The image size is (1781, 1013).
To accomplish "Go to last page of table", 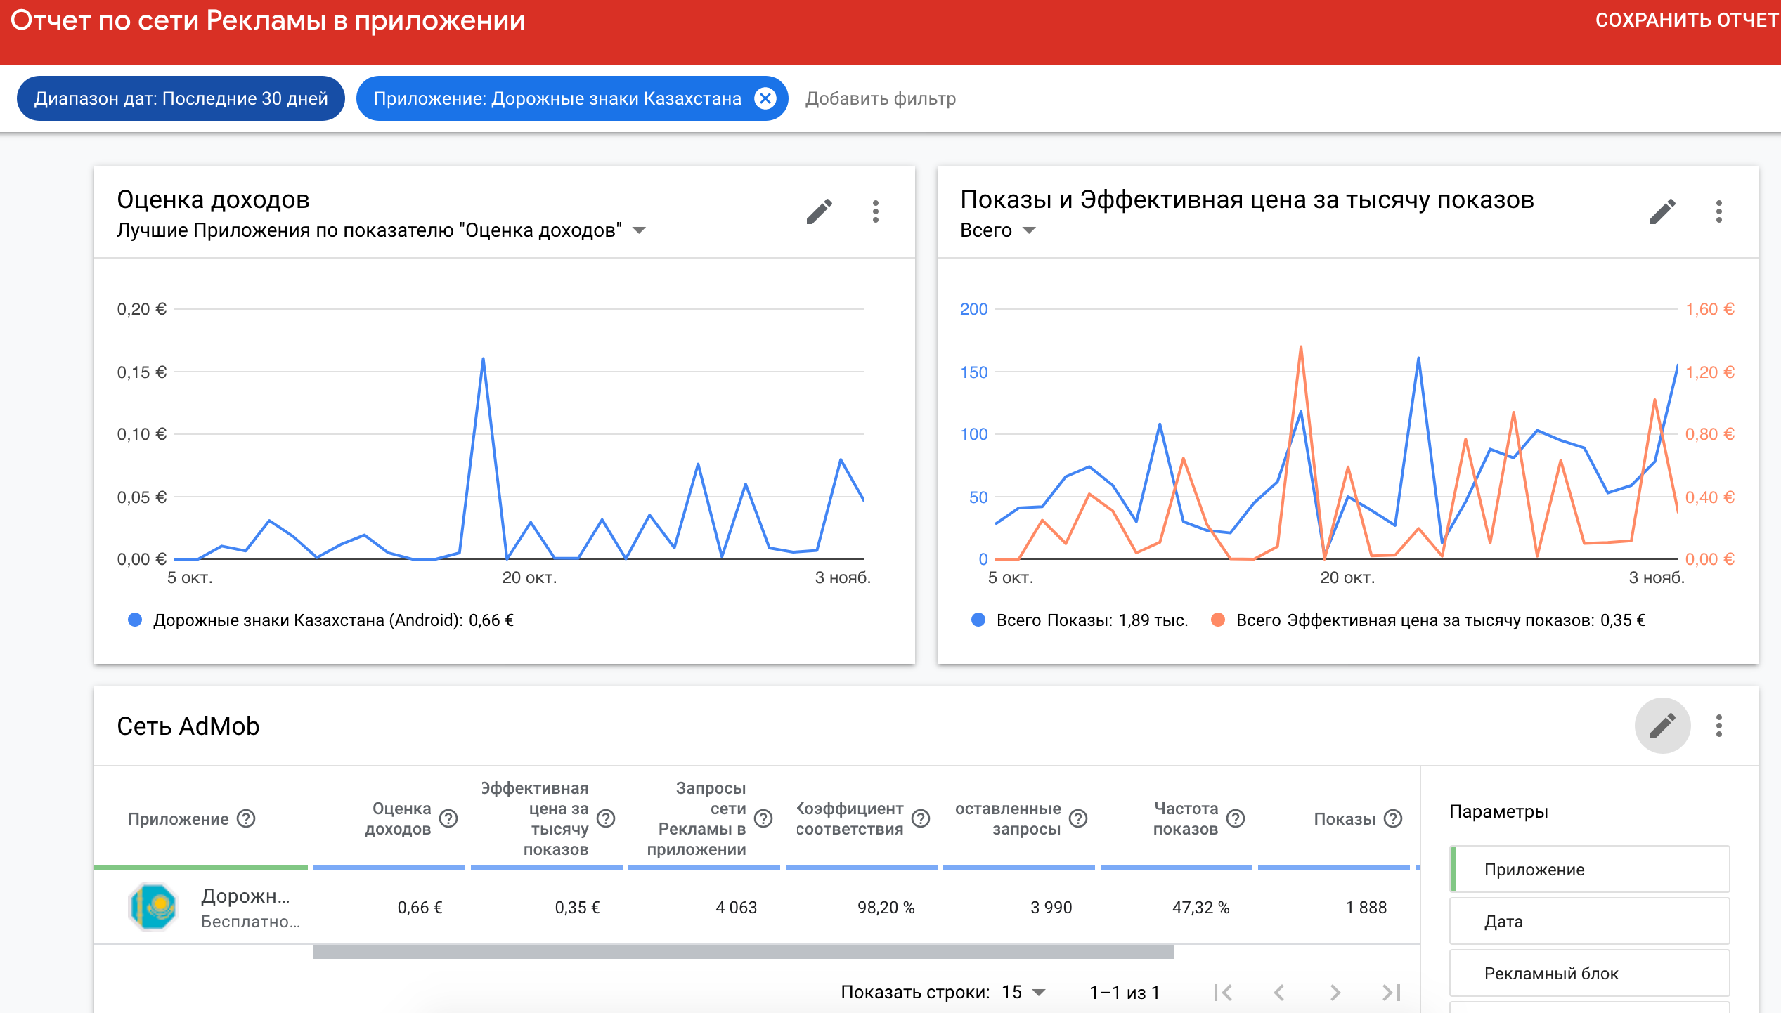I will click(x=1392, y=992).
